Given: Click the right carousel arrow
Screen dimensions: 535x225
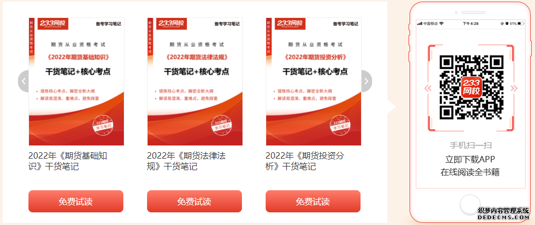Looking at the screenshot, I should (366, 81).
